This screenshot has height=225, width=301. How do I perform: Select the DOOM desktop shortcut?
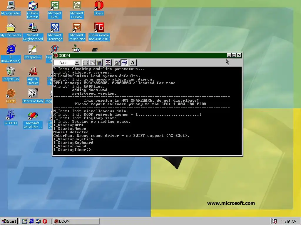[x=11, y=96]
